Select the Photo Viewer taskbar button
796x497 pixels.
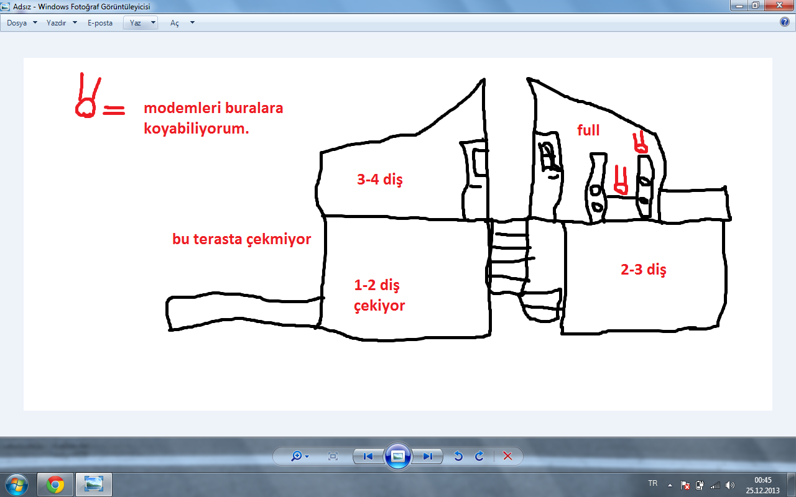94,485
